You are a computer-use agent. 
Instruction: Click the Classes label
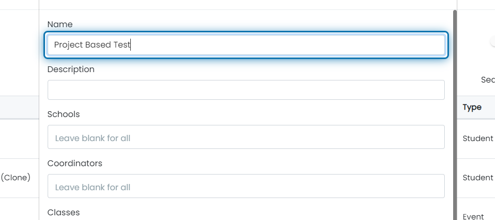[63, 213]
